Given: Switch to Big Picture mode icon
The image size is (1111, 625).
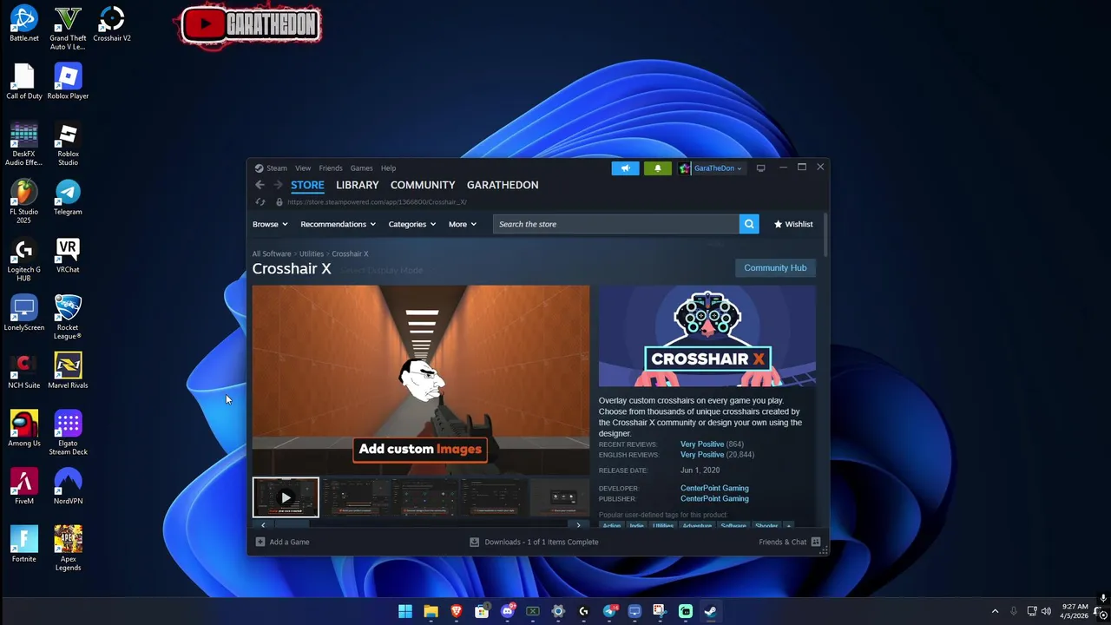Looking at the screenshot, I should (760, 168).
